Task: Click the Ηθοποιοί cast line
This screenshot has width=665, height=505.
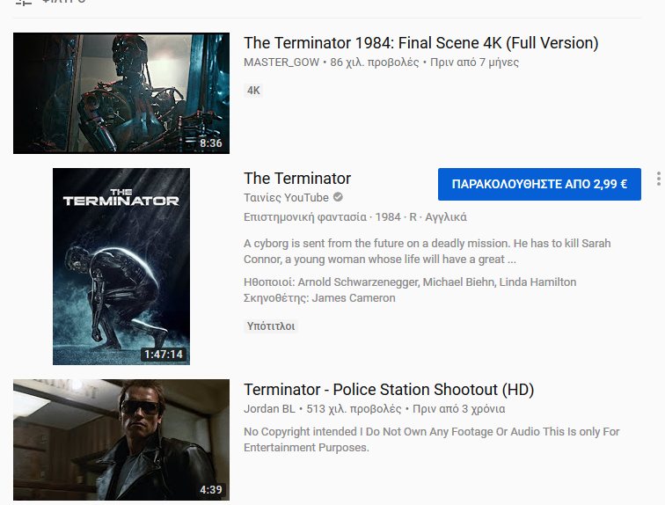Action: click(410, 282)
